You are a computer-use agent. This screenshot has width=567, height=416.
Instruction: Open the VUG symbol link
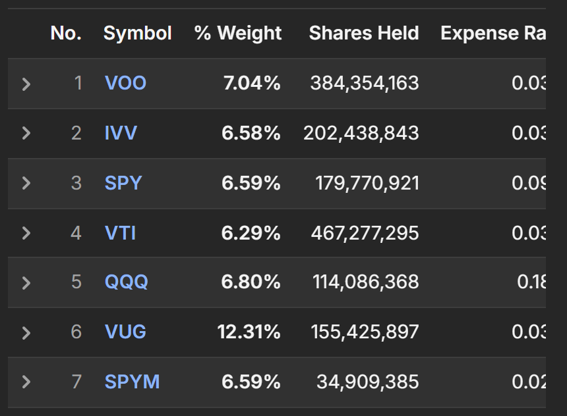125,332
